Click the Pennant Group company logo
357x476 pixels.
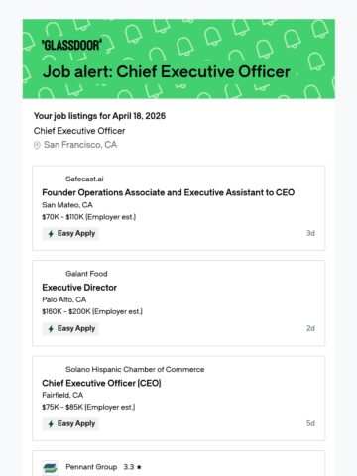tap(50, 468)
